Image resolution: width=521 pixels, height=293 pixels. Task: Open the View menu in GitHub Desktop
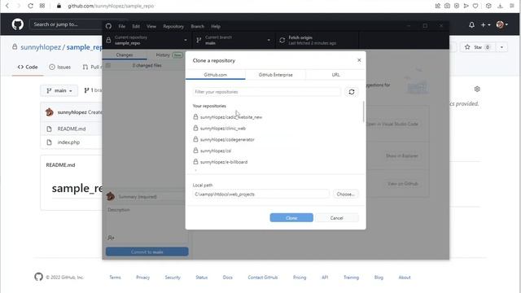point(151,26)
